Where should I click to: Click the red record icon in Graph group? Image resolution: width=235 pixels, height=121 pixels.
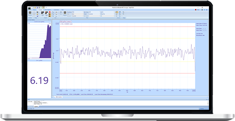(50, 12)
